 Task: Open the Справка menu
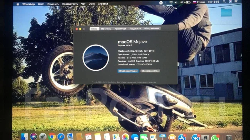point(103,3)
